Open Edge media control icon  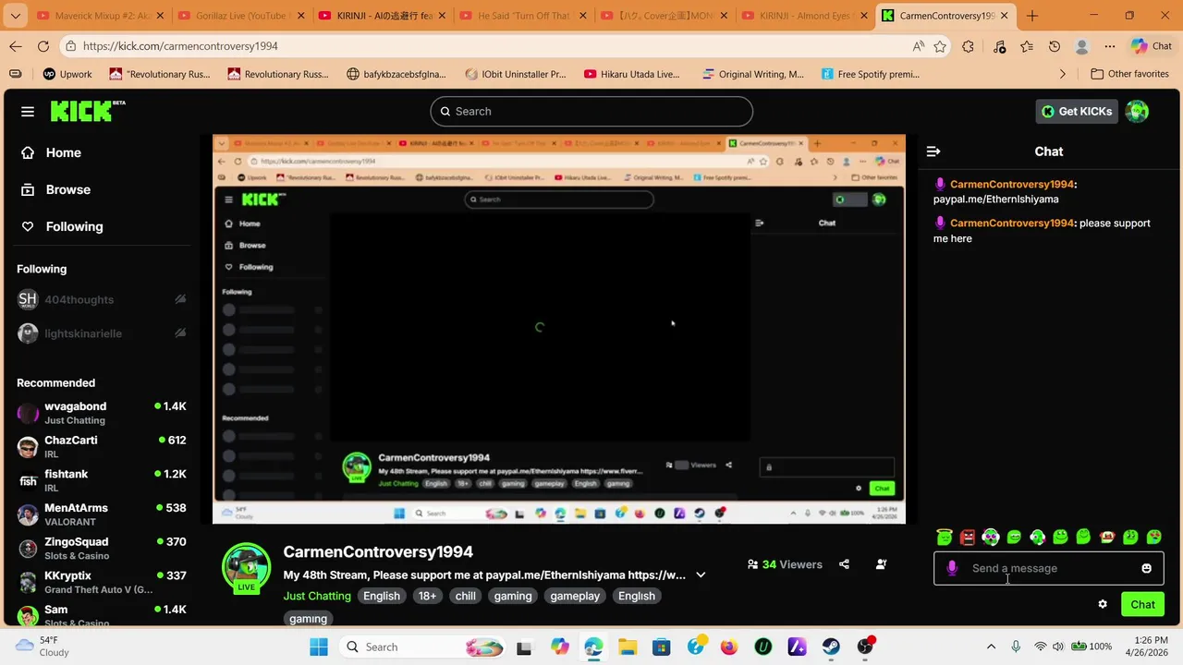(x=999, y=46)
